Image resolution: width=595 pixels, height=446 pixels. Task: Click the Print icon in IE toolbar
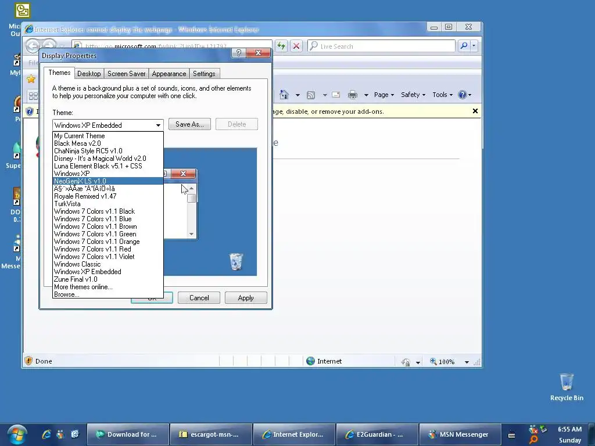click(x=353, y=95)
